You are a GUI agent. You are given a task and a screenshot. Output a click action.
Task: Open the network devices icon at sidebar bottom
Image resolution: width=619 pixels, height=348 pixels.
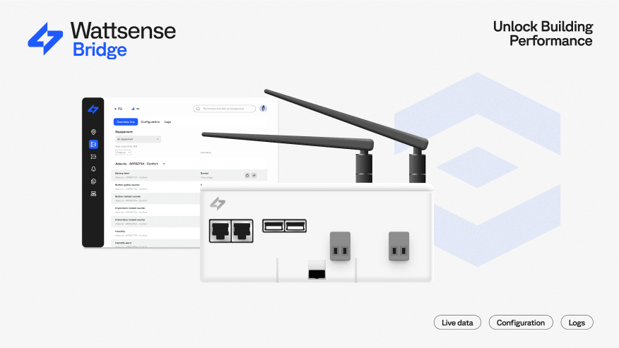pos(93,193)
